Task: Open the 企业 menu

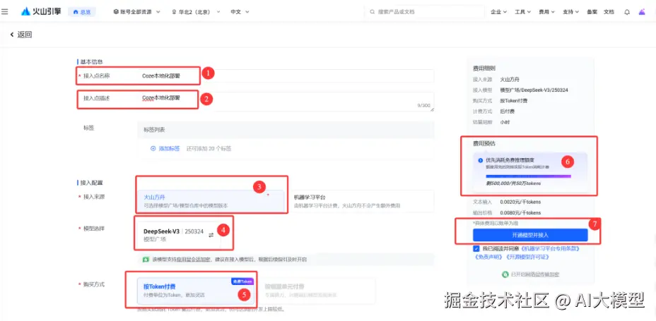Action: pos(498,12)
